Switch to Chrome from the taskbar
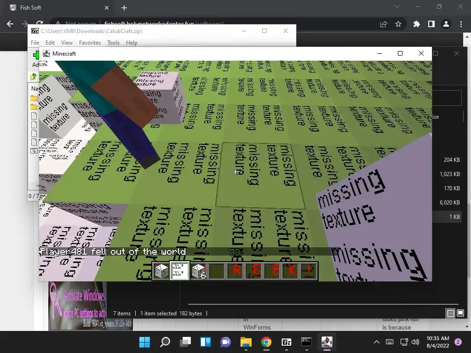 click(x=266, y=342)
